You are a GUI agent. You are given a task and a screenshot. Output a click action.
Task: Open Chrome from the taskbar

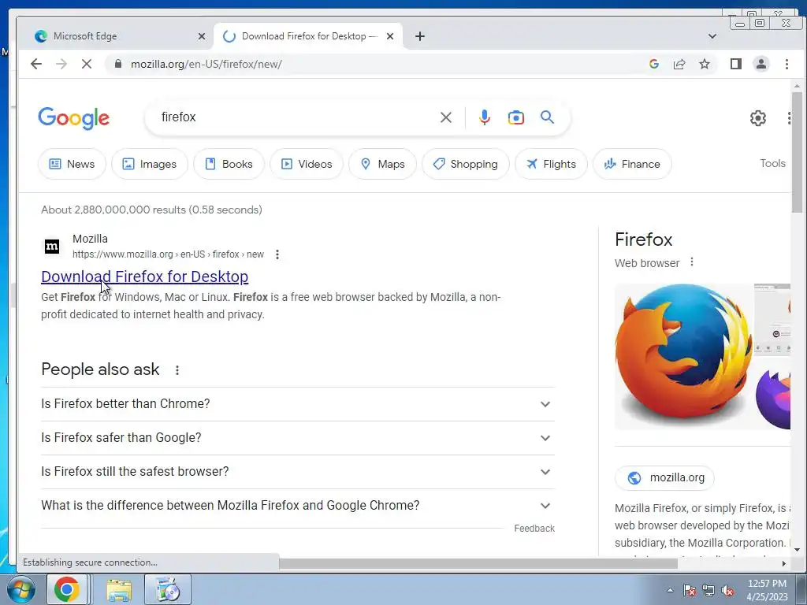coord(68,589)
